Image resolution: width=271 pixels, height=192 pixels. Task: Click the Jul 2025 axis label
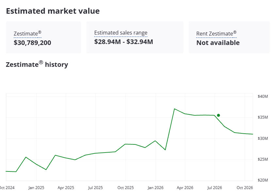(x=95, y=188)
